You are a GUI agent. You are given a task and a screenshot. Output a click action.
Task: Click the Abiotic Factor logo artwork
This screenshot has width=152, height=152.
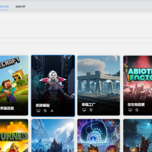click(x=139, y=75)
